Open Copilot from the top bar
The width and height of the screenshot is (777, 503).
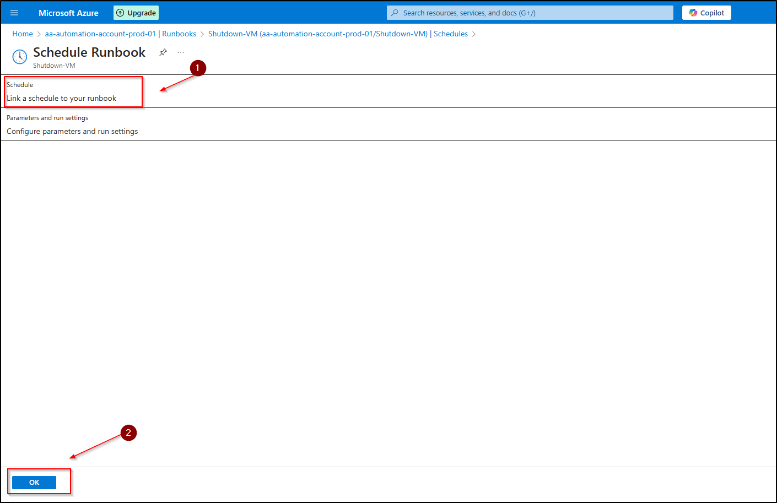coord(706,13)
